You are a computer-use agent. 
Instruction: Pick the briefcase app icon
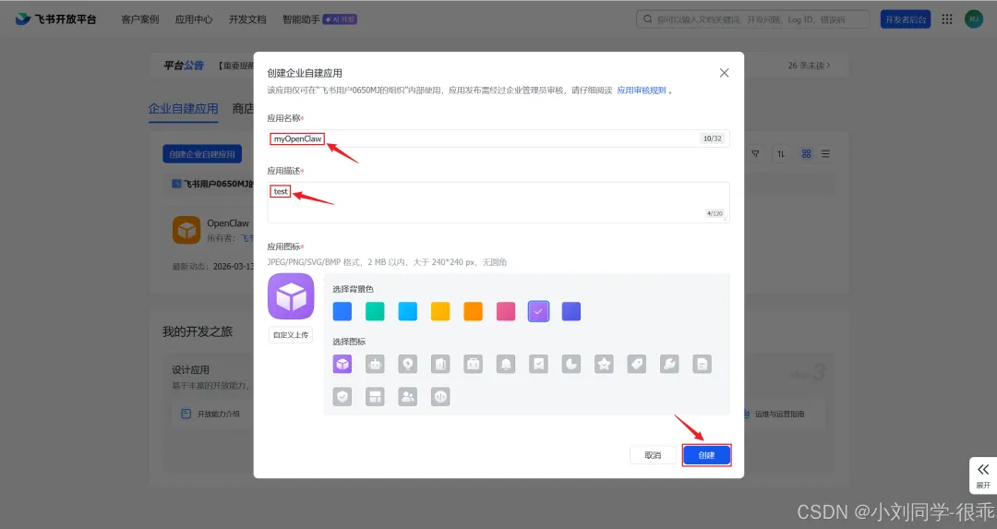473,365
